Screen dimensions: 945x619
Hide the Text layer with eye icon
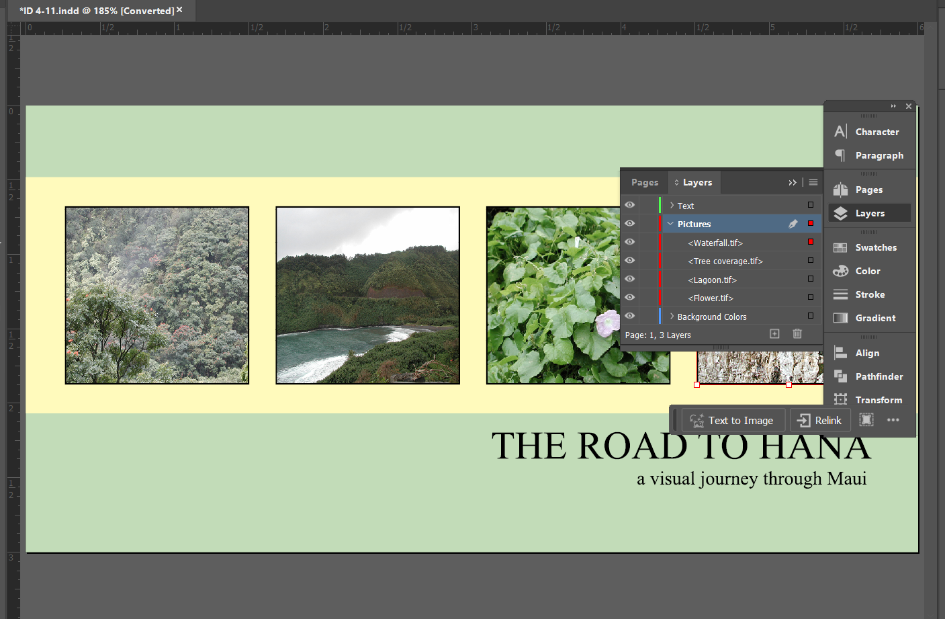coord(629,205)
